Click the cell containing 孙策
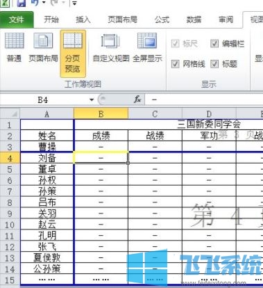The width and height of the screenshot is (263, 288). tap(47, 191)
